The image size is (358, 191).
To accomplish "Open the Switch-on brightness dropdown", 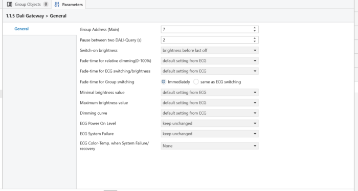I will pos(210,51).
